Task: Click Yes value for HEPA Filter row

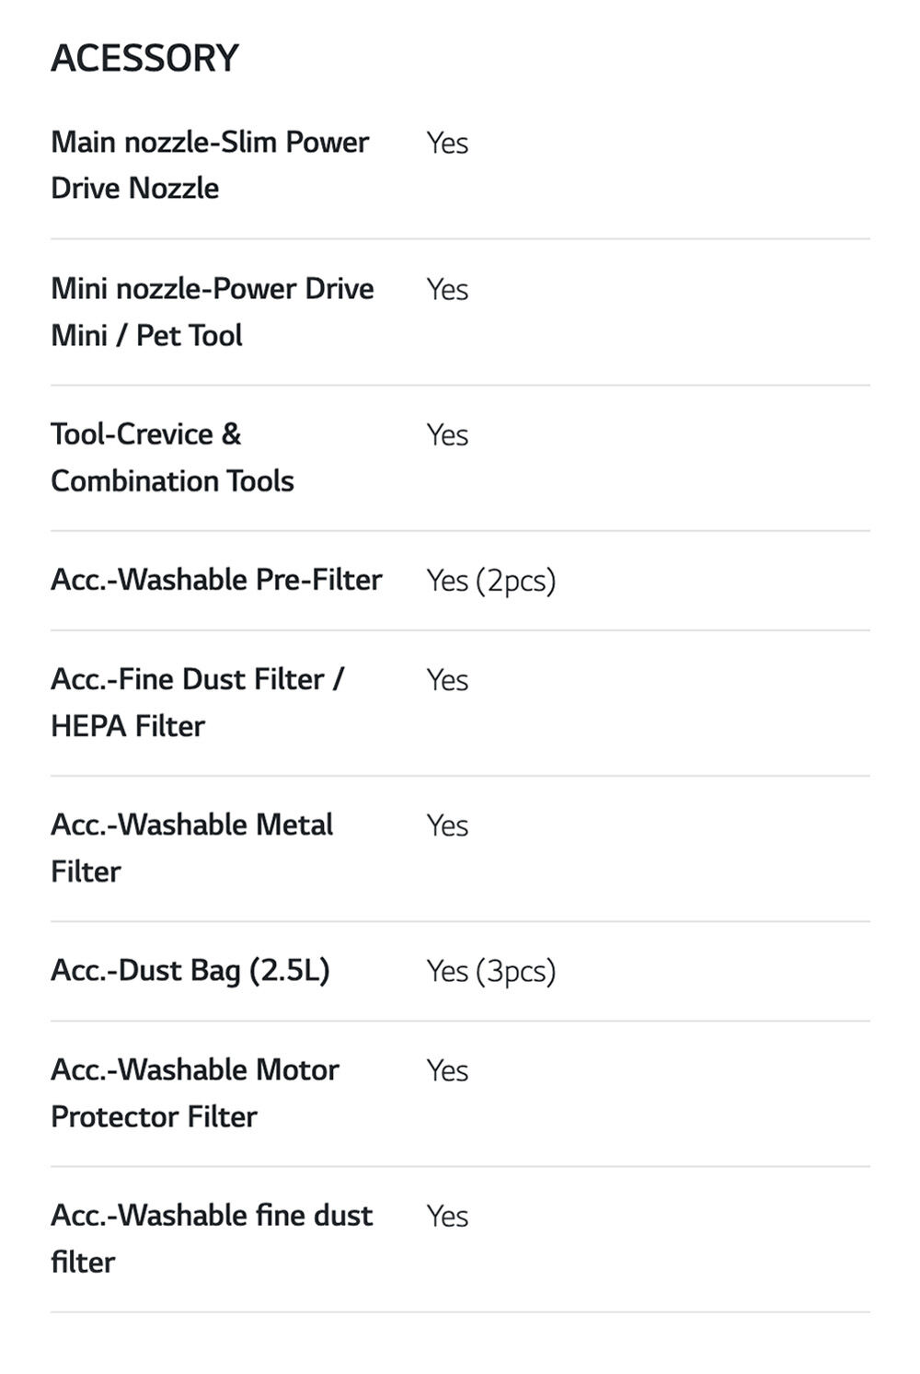Action: (447, 679)
